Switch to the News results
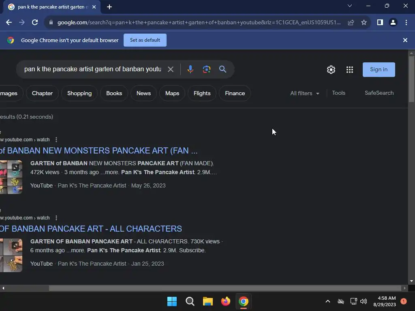The image size is (415, 311). click(144, 94)
